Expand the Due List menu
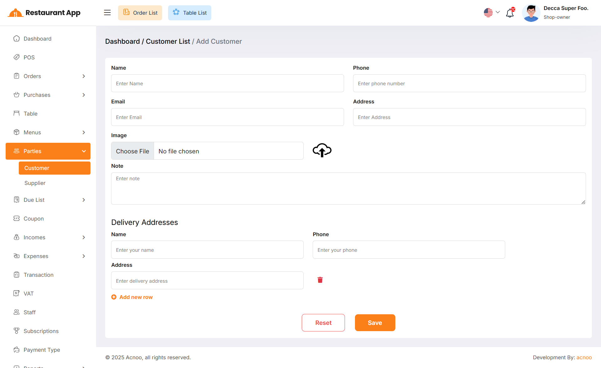Screen dimensions: 601x368 click(48, 200)
